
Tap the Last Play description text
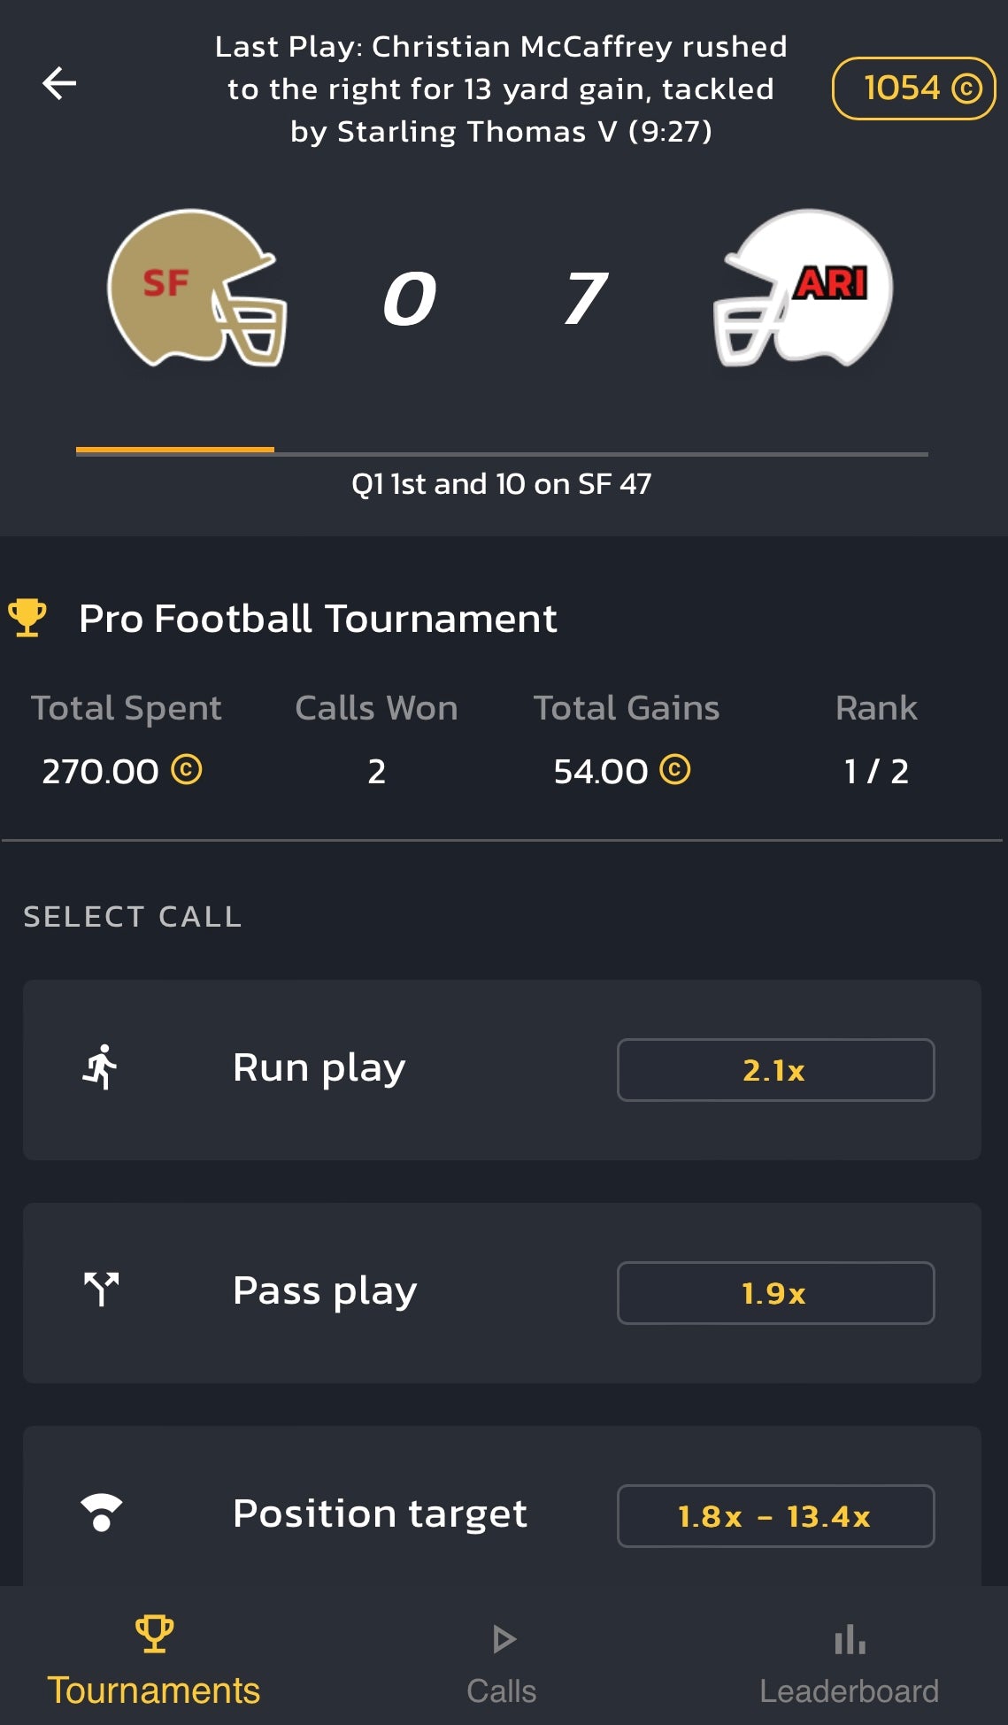(501, 89)
